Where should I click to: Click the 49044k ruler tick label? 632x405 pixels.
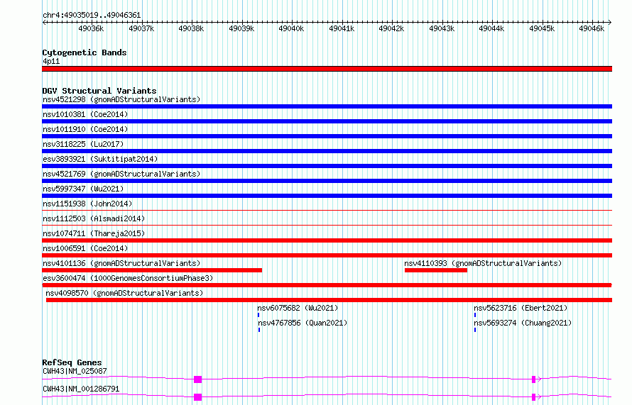pos(491,28)
